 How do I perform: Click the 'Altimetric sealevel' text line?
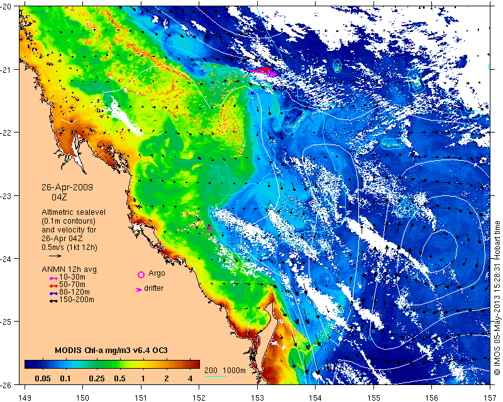tap(74, 212)
